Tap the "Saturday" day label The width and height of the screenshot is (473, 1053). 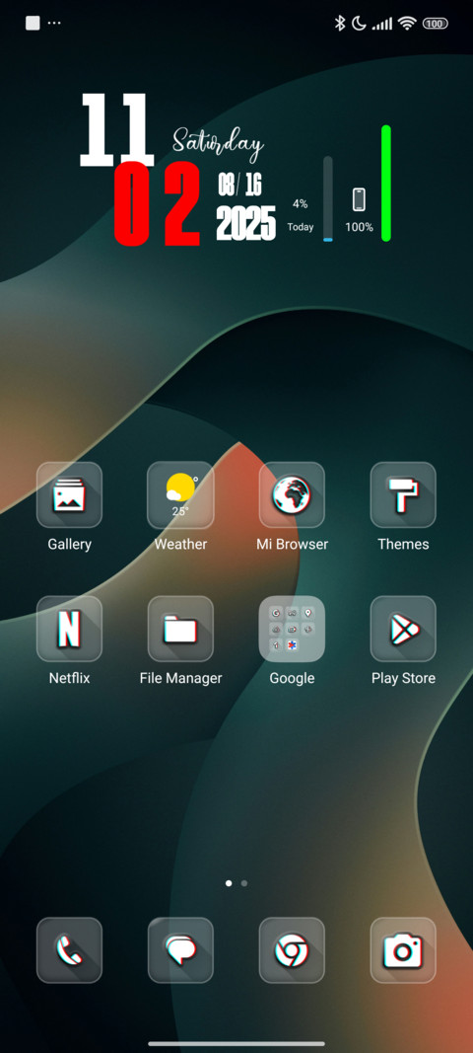point(218,144)
